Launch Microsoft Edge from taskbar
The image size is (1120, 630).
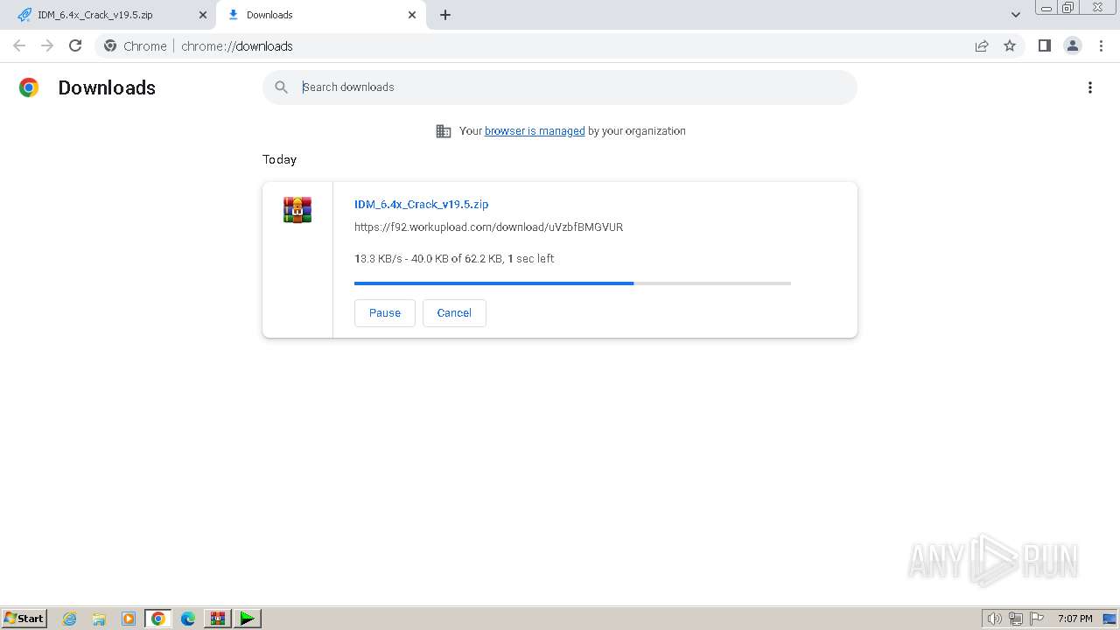(x=188, y=619)
